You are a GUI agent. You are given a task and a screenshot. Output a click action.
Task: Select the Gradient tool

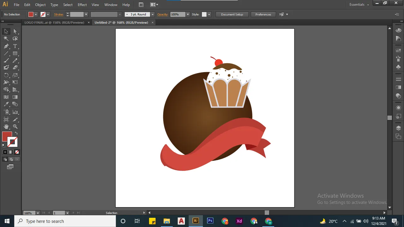coord(15,97)
